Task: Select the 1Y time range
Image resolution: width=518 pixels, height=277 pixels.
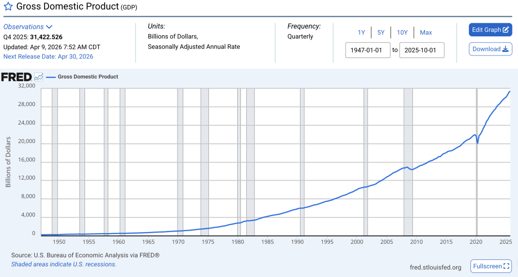Action: click(361, 33)
